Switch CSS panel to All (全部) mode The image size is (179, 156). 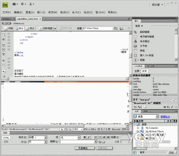(137, 71)
